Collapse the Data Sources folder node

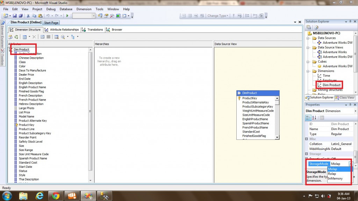308,38
